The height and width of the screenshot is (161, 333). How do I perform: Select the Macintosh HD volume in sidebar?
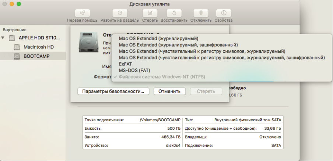38,47
